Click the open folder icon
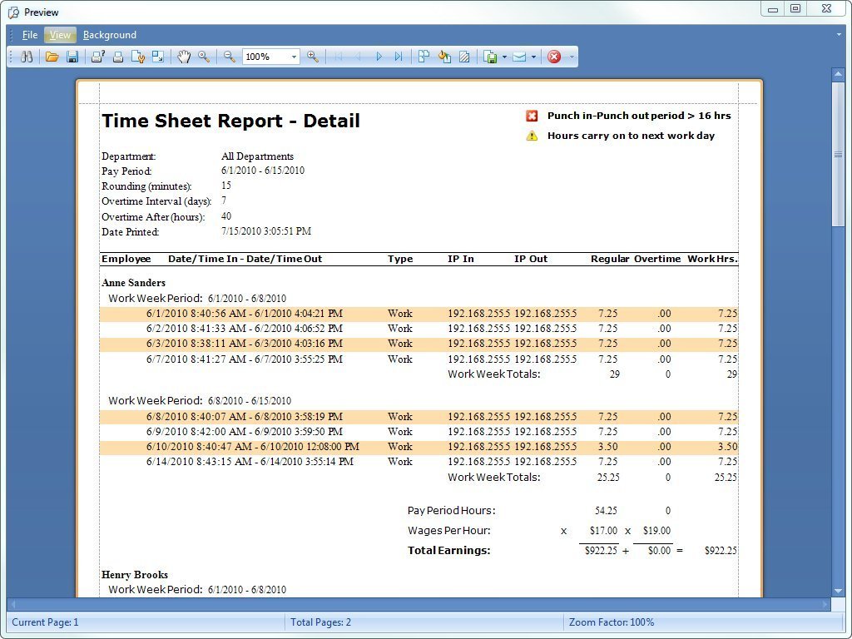 click(x=52, y=57)
